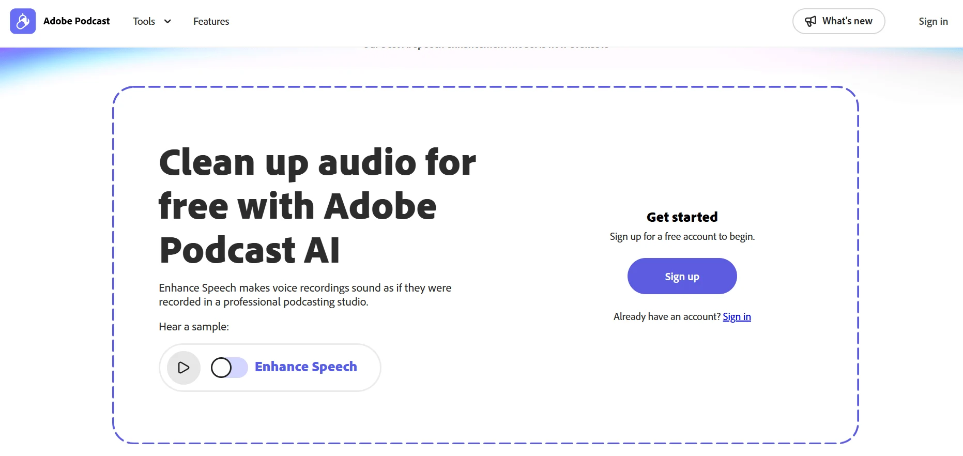Navigate to Adobe Podcast home via the header

coord(77,21)
